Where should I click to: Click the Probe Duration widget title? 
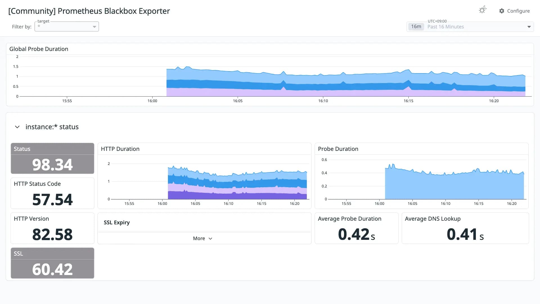pyautogui.click(x=338, y=149)
